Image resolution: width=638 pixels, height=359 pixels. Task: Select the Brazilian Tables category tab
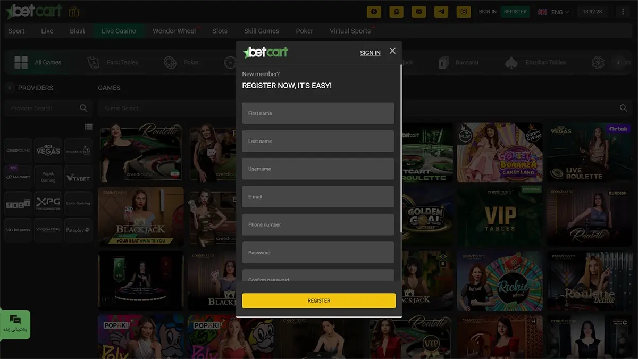tap(534, 62)
